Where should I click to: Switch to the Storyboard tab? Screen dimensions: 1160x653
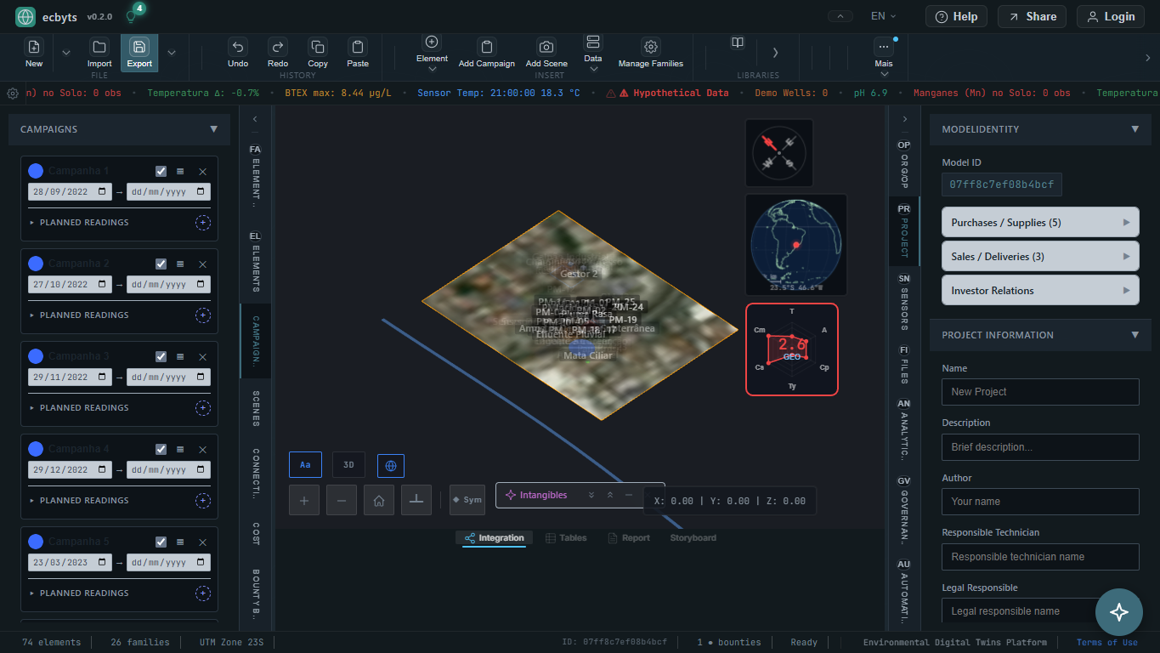[693, 538]
